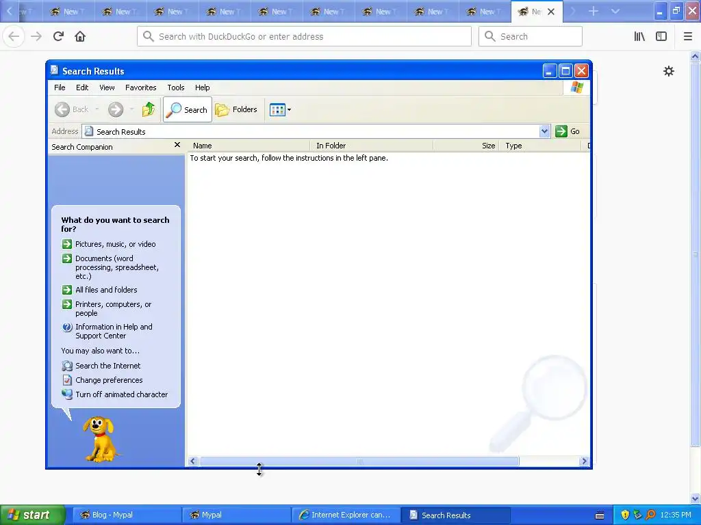Switch to Blog - Mypal taskbar item
Screen dimensions: 701x525
pyautogui.click(x=127, y=515)
